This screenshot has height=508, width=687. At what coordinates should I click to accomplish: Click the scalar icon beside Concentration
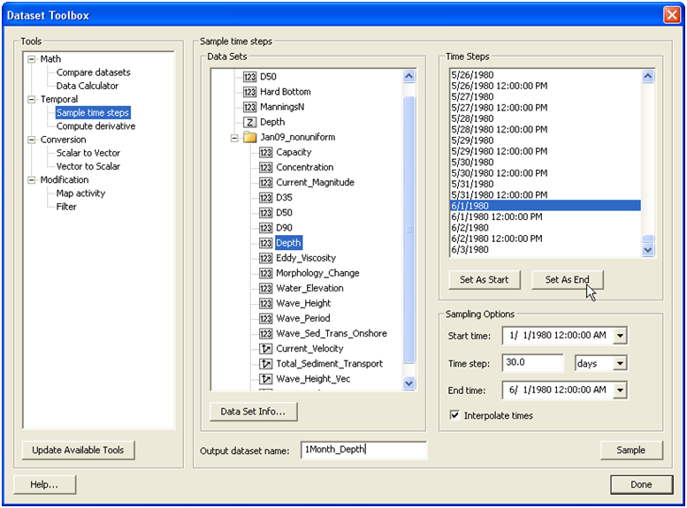[265, 167]
